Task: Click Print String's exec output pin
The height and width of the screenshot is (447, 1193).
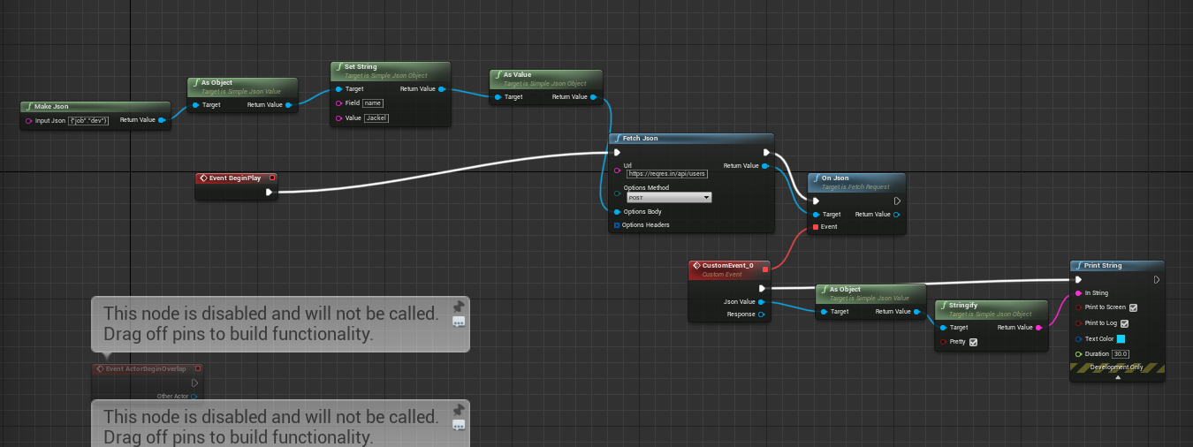Action: [x=1156, y=280]
